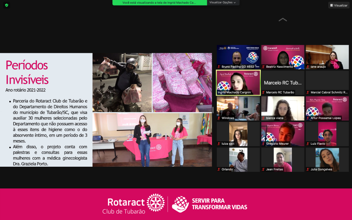Click the green screen-sharing notification banner
The height and width of the screenshot is (220, 352).
click(x=159, y=2)
